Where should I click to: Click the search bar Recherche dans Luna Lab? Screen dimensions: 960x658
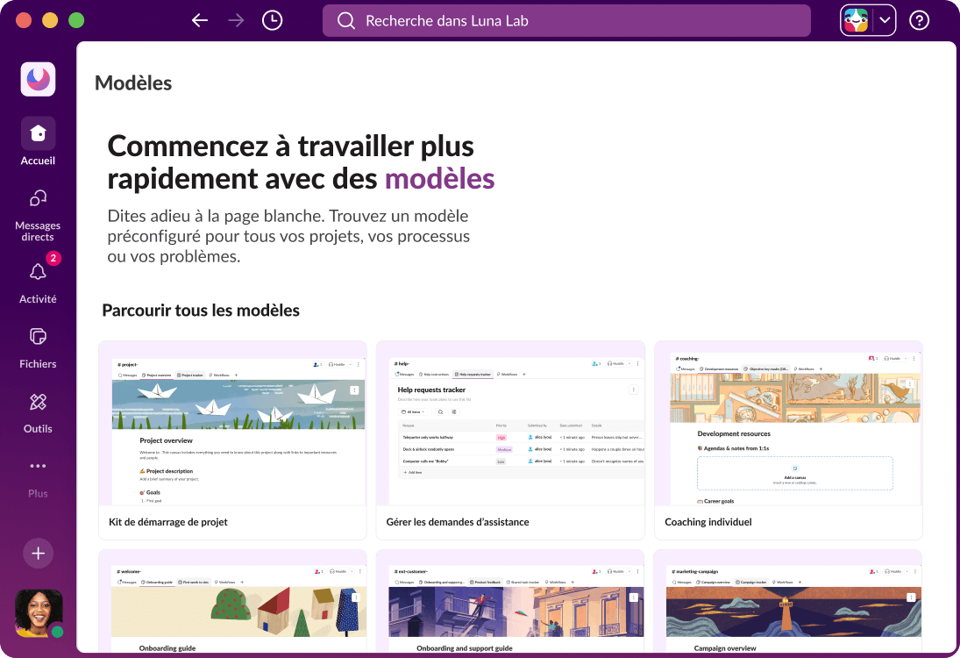pos(566,19)
